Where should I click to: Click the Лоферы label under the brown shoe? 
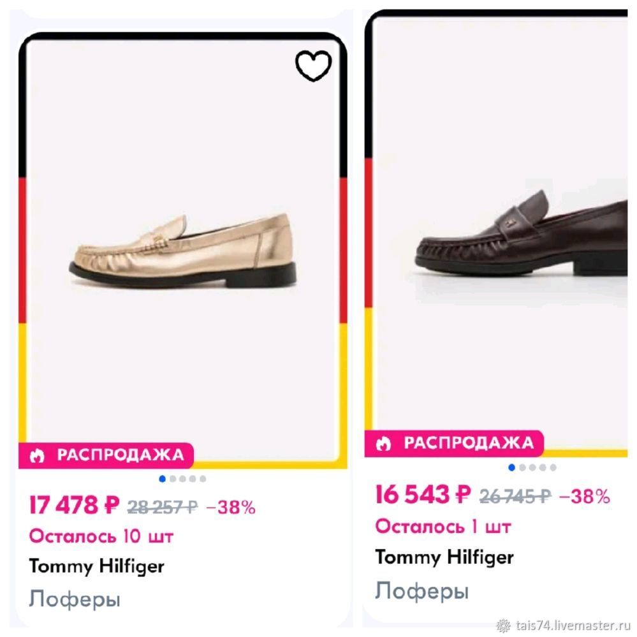coord(422,590)
